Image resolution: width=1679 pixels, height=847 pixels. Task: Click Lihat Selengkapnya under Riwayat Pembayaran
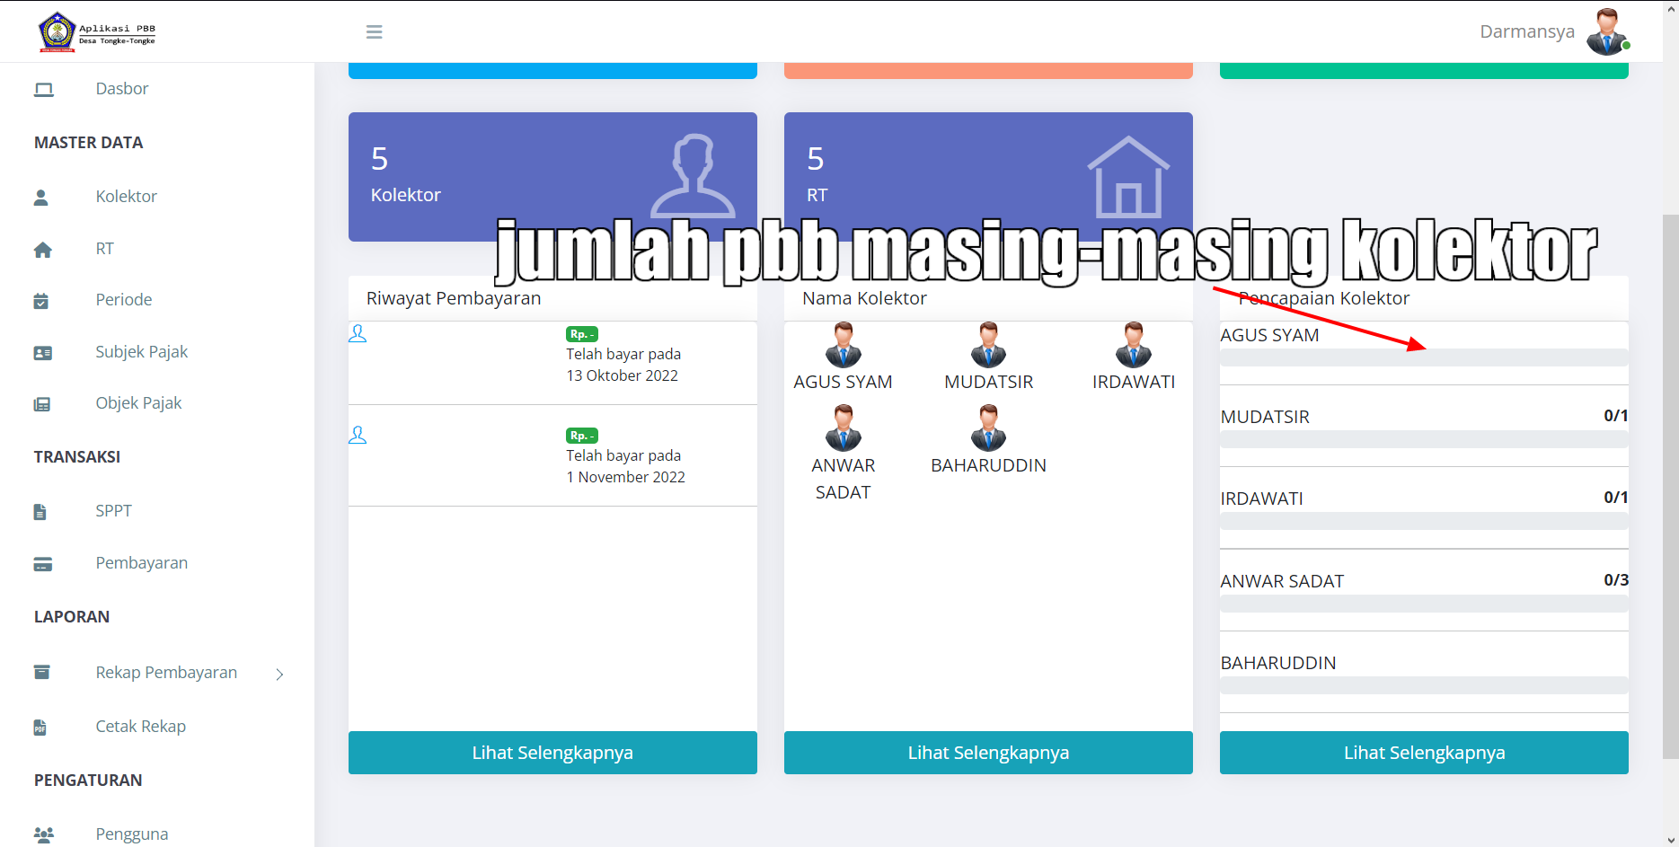tap(552, 753)
